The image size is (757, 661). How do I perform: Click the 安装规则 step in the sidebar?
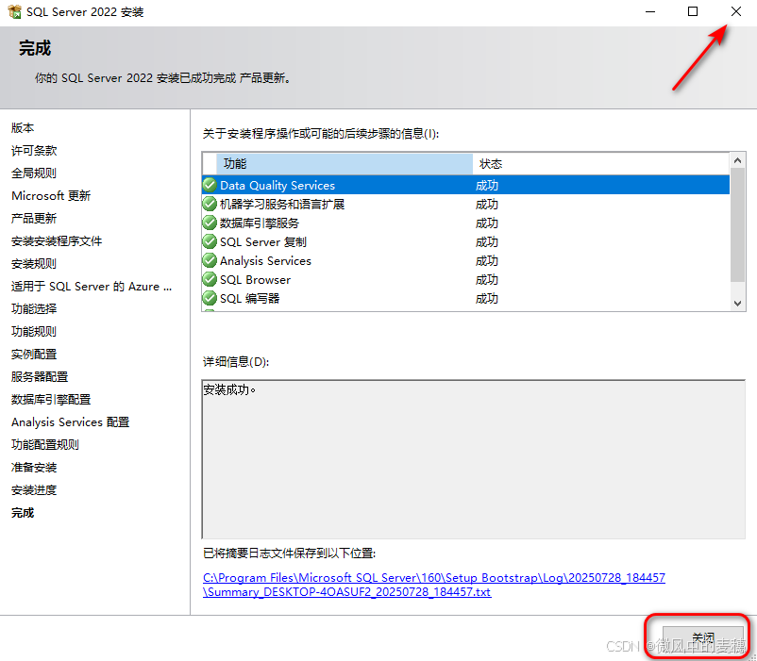coord(34,264)
